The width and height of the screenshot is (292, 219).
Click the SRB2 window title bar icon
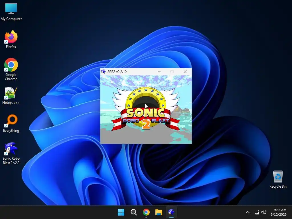104,72
